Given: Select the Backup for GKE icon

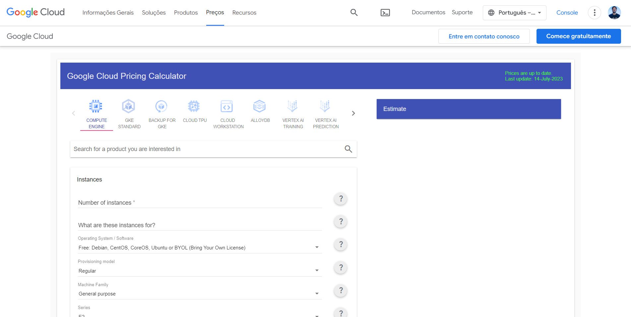Looking at the screenshot, I should (161, 106).
